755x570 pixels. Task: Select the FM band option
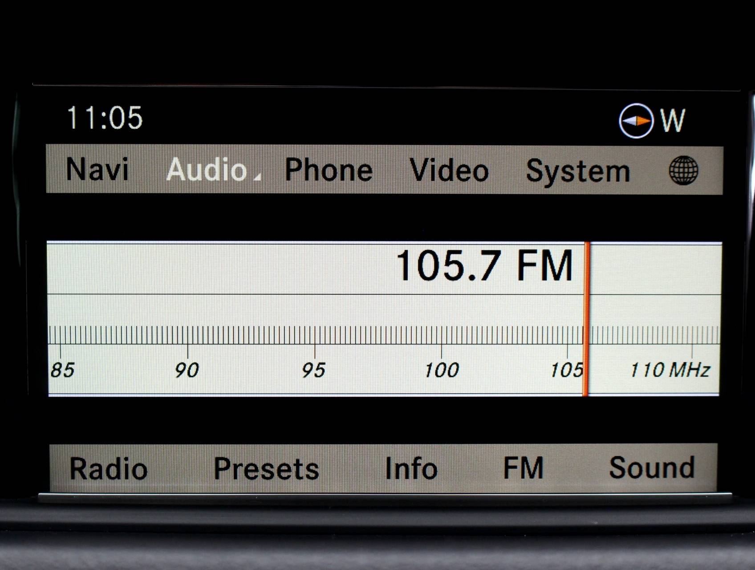(x=524, y=468)
